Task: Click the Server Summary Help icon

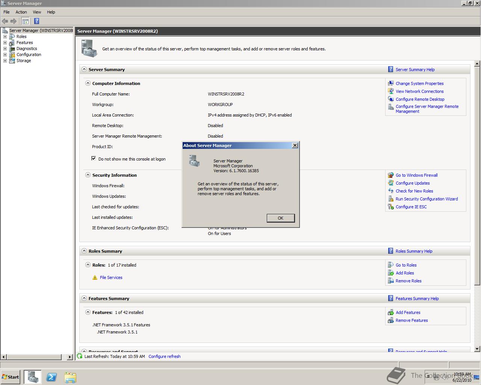Action: 391,69
